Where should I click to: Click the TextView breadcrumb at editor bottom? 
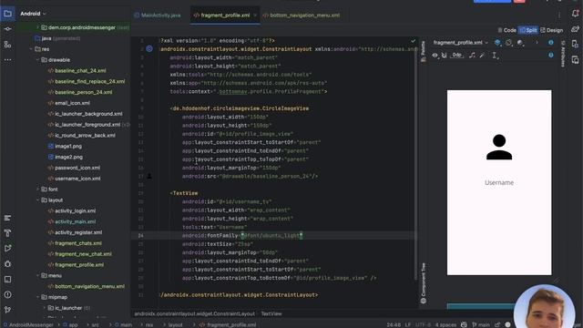(x=271, y=313)
